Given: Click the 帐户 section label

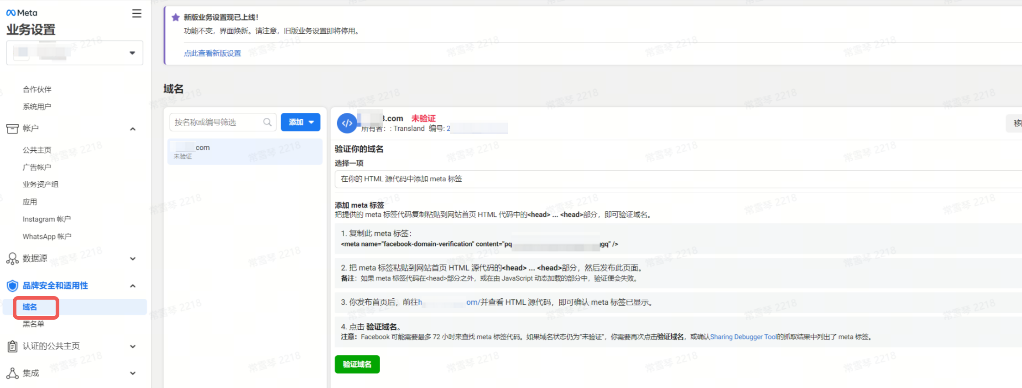Looking at the screenshot, I should point(31,128).
